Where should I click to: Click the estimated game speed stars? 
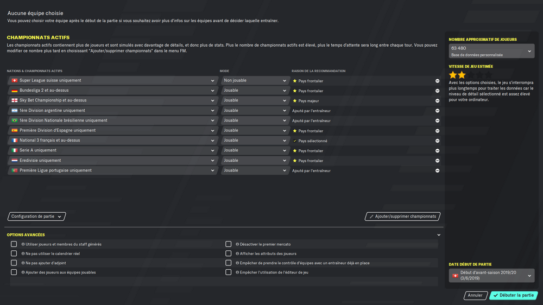pyautogui.click(x=470, y=75)
